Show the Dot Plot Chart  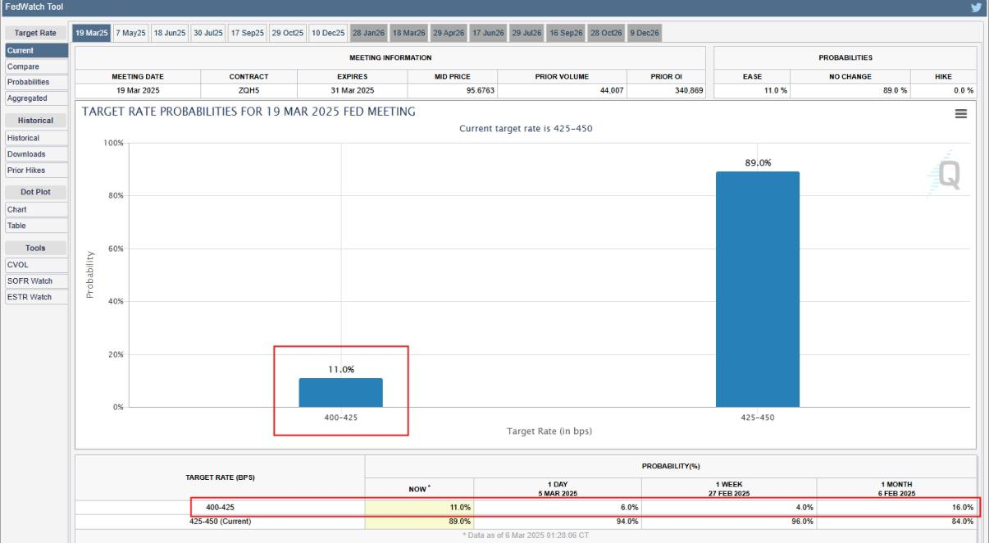[17, 209]
